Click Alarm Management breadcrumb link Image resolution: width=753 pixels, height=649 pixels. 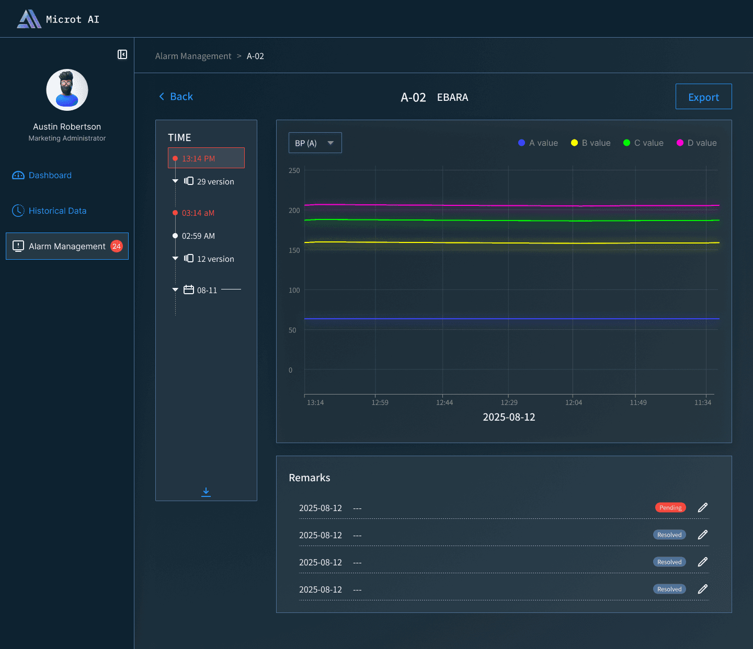click(193, 56)
